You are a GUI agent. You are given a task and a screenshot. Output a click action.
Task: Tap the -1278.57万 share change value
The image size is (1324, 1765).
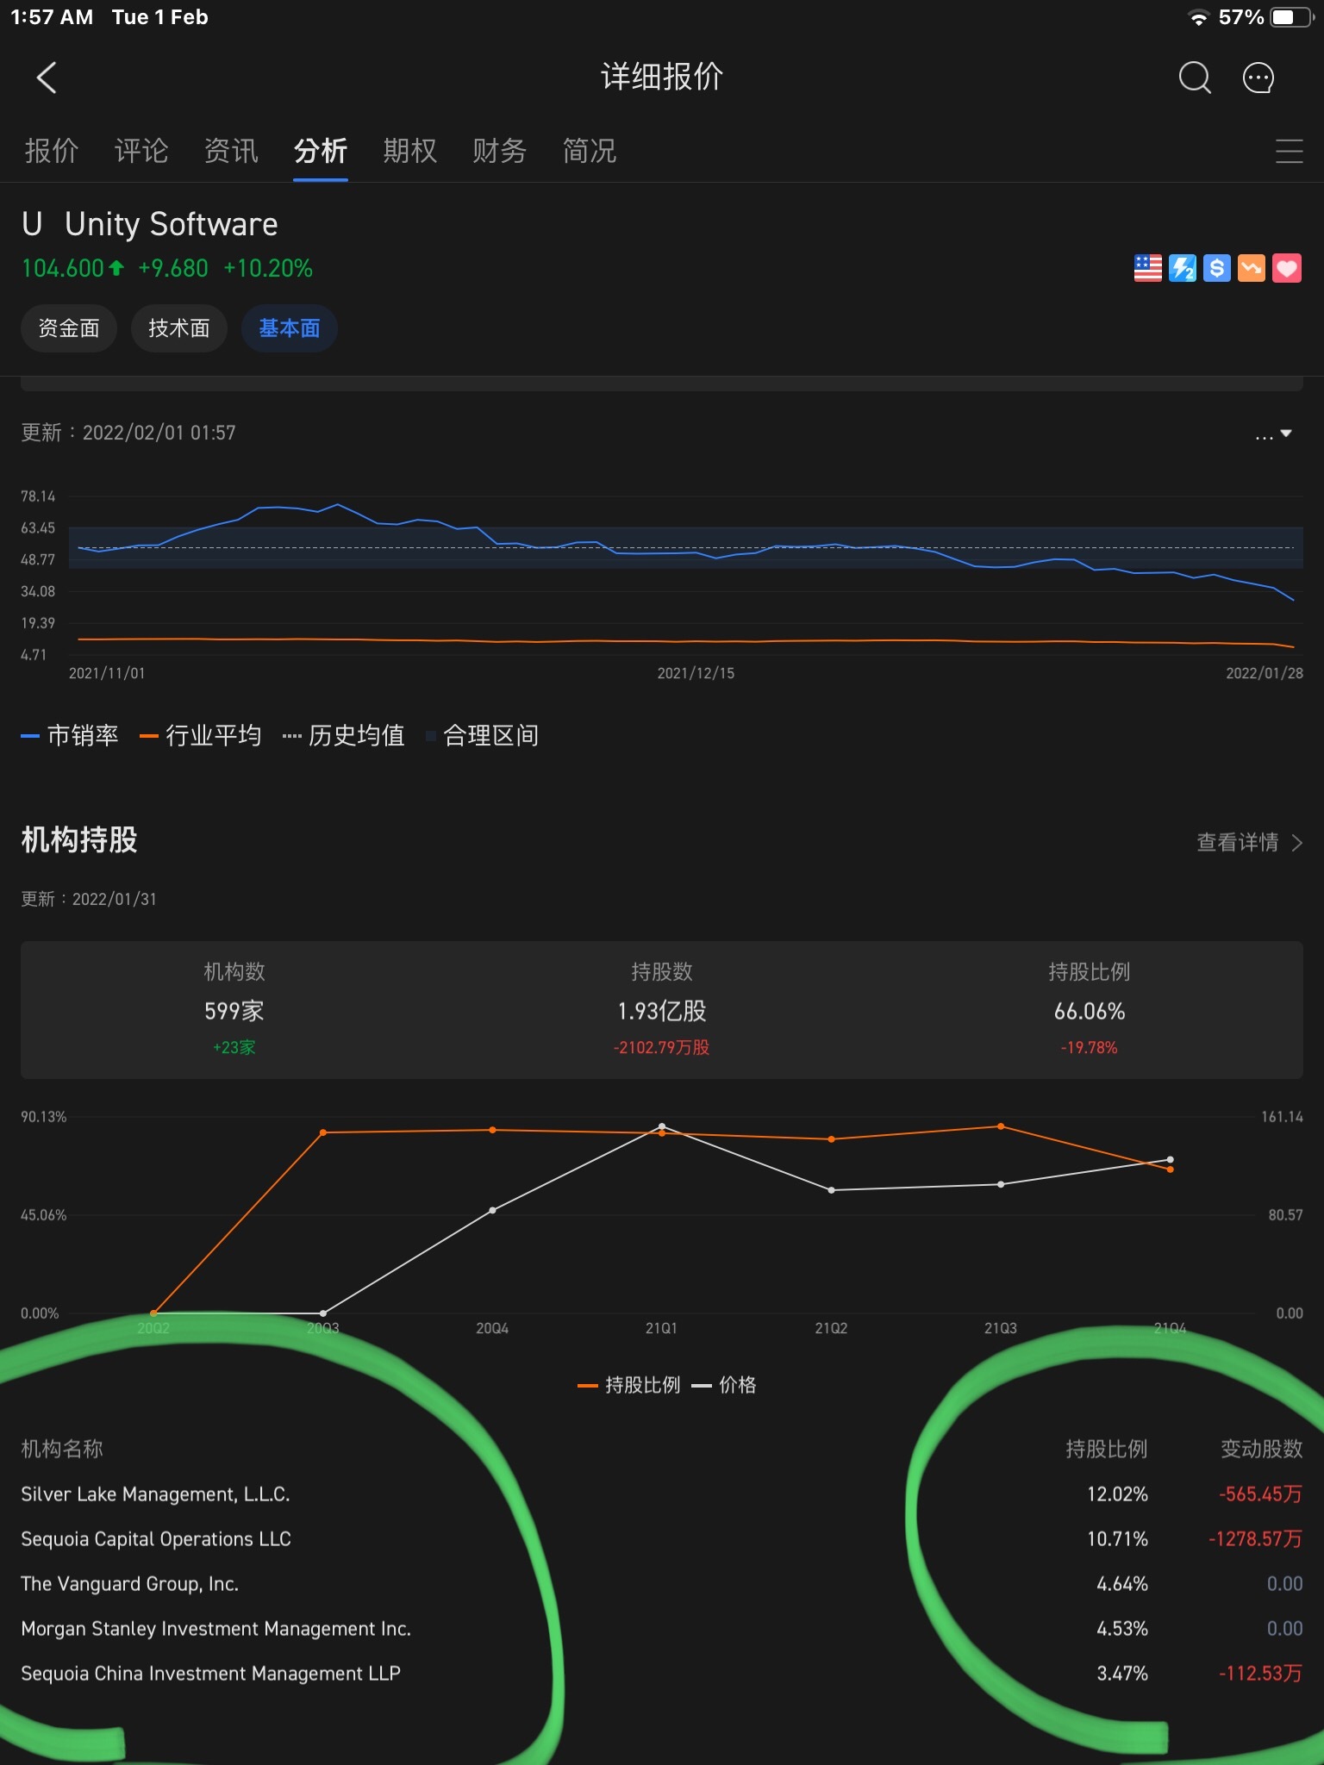coord(1255,1538)
